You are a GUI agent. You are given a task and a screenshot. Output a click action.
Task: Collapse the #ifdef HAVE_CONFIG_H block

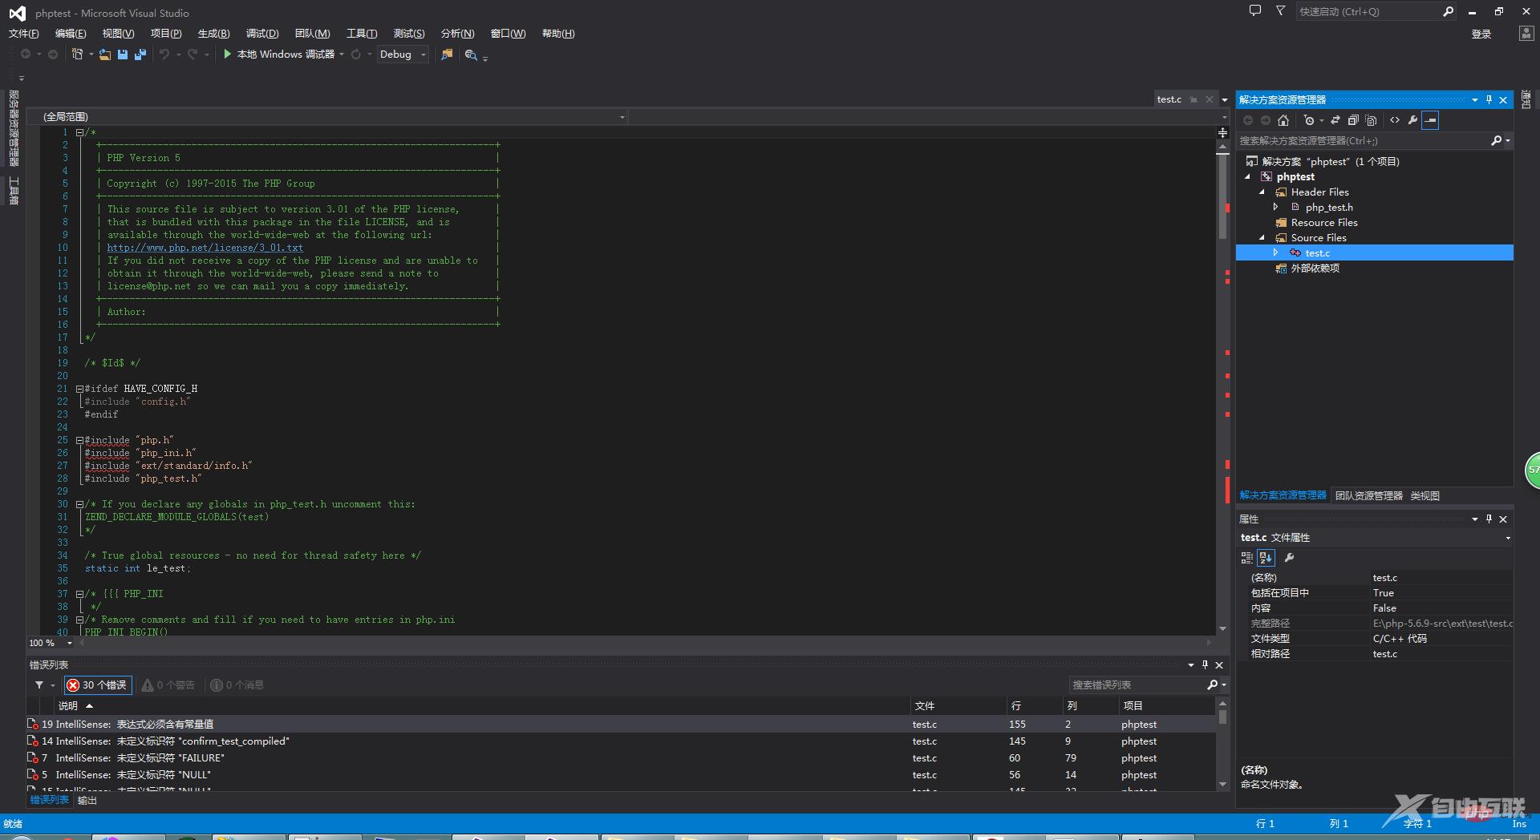79,389
